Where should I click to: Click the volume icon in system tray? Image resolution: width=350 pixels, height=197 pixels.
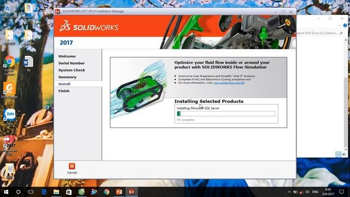[307, 192]
